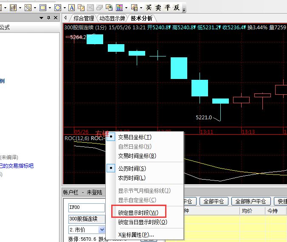The width and height of the screenshot is (287, 242).
Task: Expand the 2.市价 order type dropdown
Action: click(101, 229)
